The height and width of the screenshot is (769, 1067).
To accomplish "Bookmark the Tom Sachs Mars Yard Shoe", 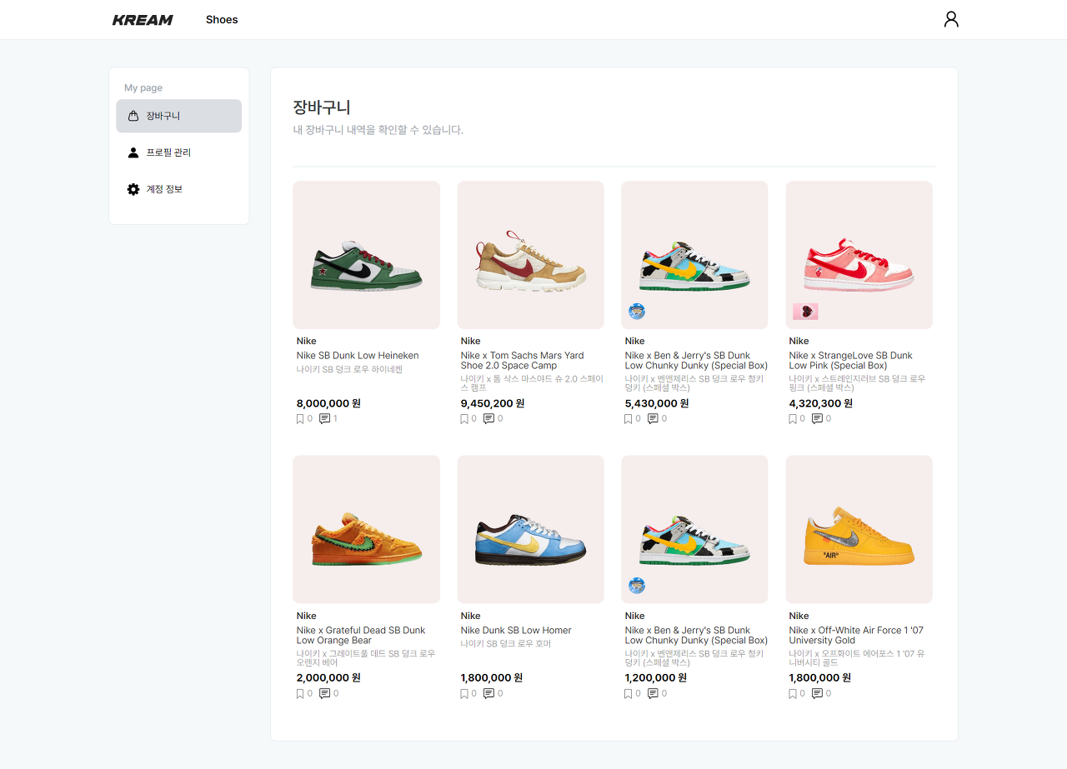I will [x=464, y=419].
